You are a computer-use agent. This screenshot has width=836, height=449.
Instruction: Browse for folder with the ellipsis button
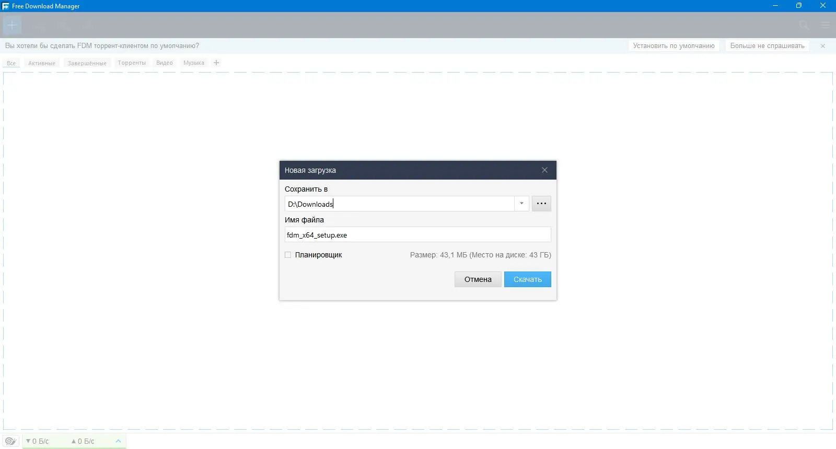(x=541, y=204)
